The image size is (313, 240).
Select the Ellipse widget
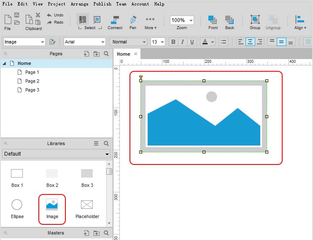coord(17,209)
